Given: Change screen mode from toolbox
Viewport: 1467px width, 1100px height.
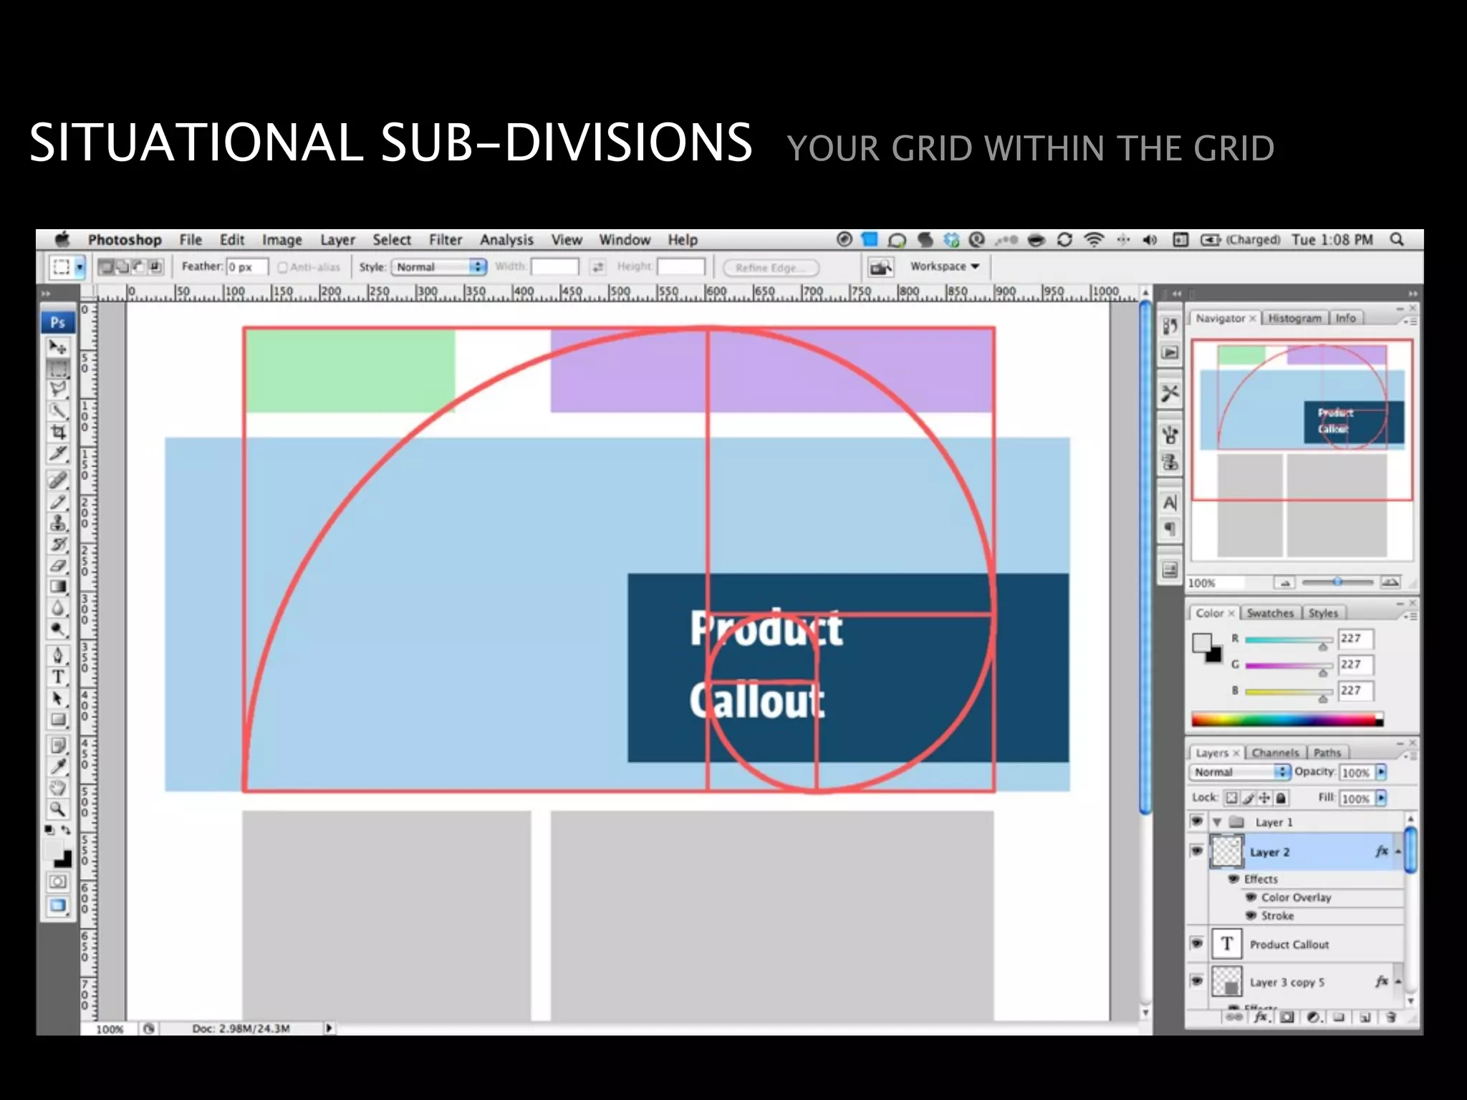Looking at the screenshot, I should click(x=58, y=906).
